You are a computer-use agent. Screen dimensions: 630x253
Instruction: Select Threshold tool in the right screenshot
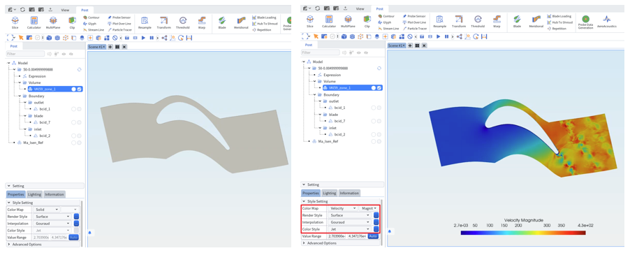click(x=477, y=22)
